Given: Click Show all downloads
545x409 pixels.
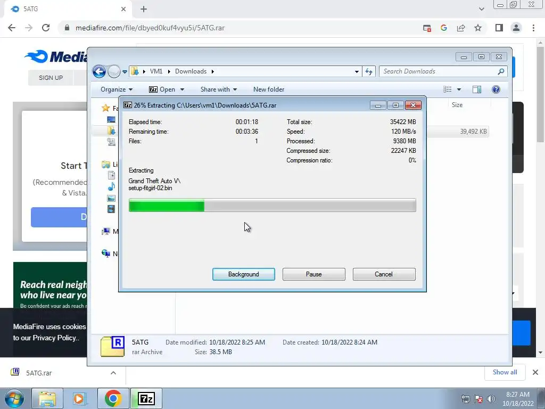Looking at the screenshot, I should [505, 372].
